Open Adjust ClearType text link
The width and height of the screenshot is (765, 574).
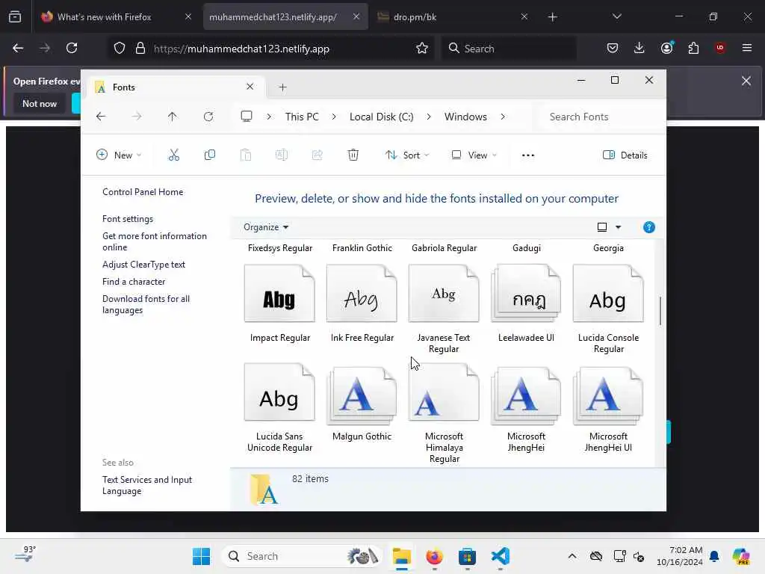(143, 265)
